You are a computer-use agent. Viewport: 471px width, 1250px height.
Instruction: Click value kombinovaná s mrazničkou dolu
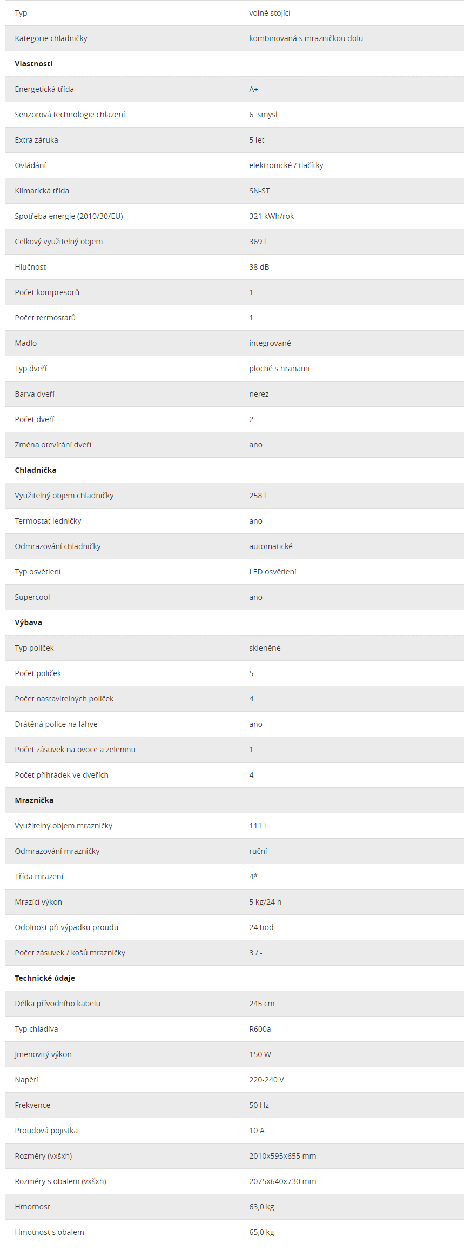306,38
